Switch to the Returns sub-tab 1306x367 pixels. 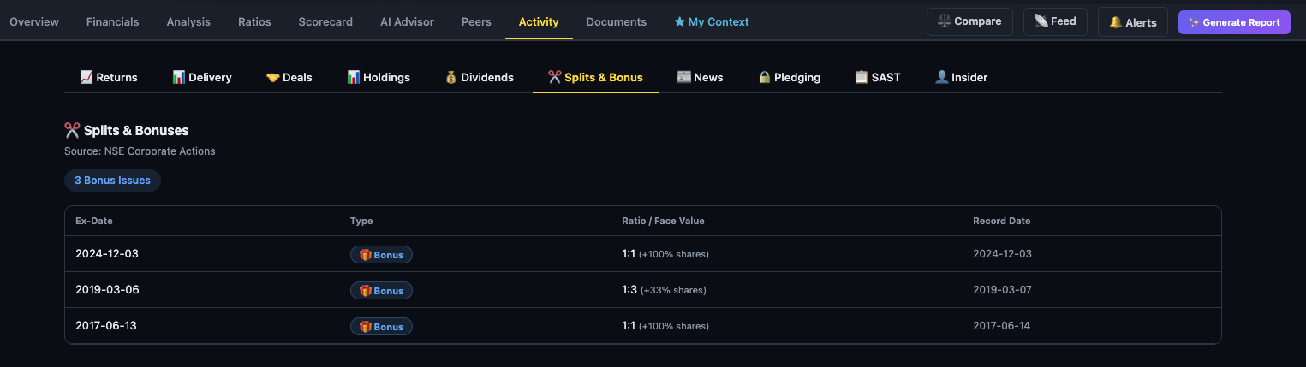(x=109, y=77)
